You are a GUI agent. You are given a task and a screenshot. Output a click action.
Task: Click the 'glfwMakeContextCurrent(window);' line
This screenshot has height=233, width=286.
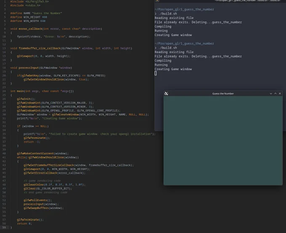pyautogui.click(x=43, y=154)
